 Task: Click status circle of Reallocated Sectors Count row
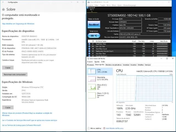coord(89,51)
